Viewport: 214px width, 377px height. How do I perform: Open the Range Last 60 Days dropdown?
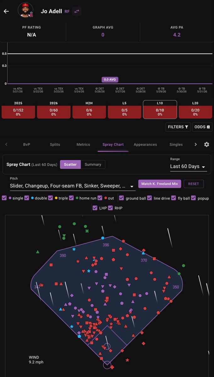pos(189,167)
